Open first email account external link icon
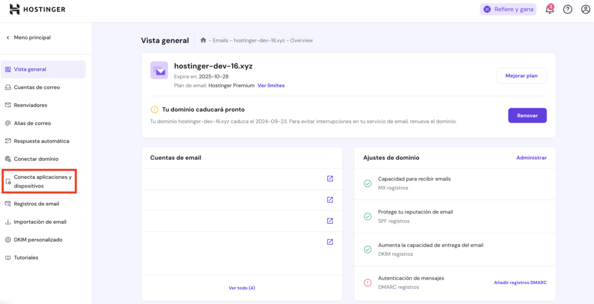Viewport: 594px width, 304px height. tap(329, 179)
